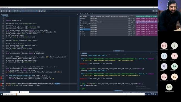Maximize current pane toolbar icon
This screenshot has width=181, height=102.
[39, 11]
